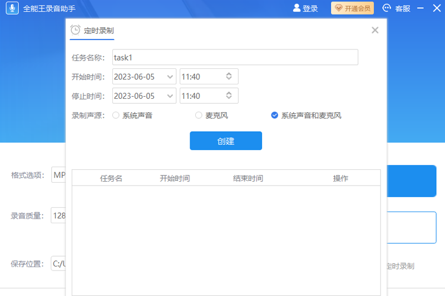Viewport: 445px width, 296px height.
Task: Select the 麦克风 radio option
Action: coord(199,116)
